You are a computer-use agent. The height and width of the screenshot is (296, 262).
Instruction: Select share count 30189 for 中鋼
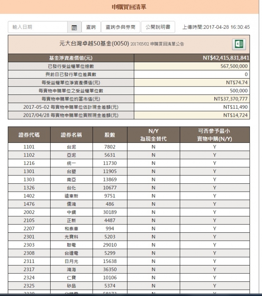(x=110, y=212)
